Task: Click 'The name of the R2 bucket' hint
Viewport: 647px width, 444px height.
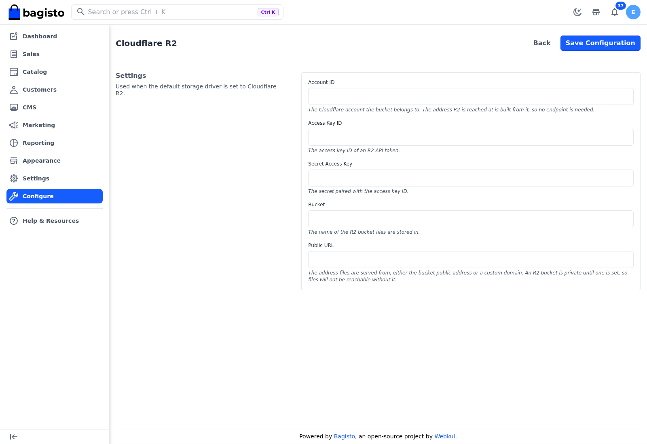Action: [x=364, y=232]
